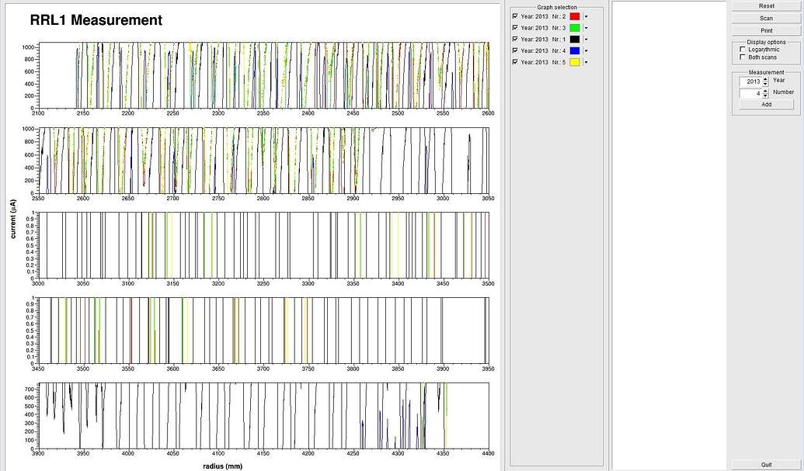804x471 pixels.
Task: Open the black color dropdown for Nr. 1
Action: coord(586,39)
